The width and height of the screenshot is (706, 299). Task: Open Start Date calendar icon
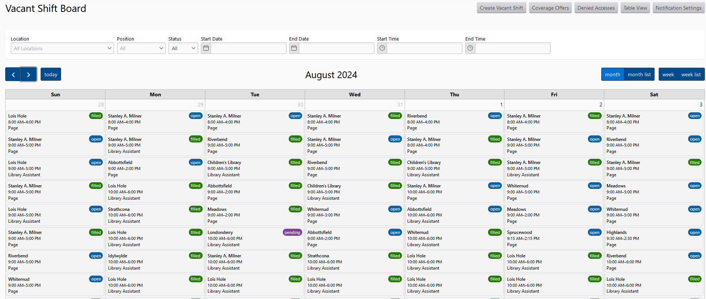coord(206,48)
